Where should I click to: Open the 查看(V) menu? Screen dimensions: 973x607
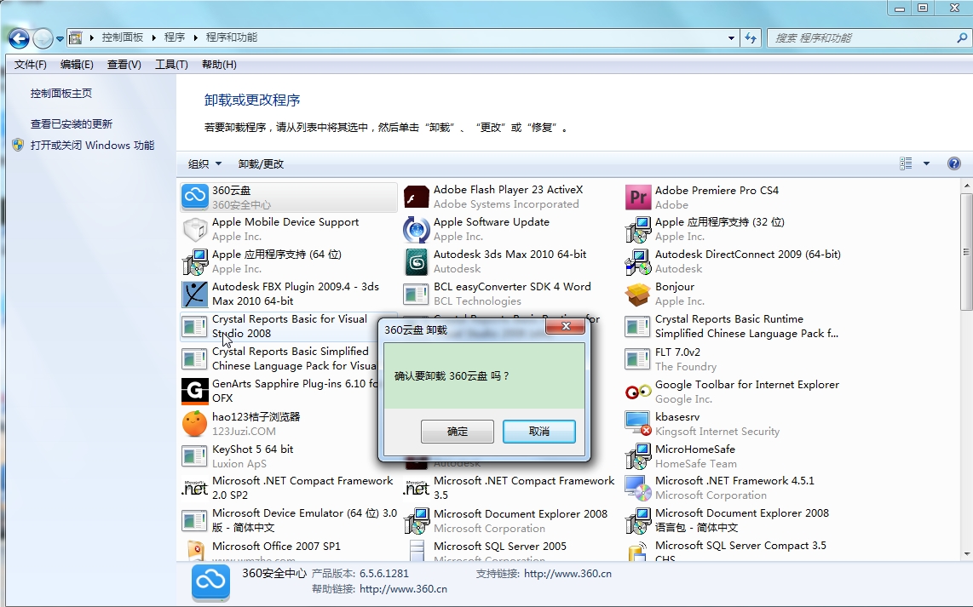[x=124, y=65]
